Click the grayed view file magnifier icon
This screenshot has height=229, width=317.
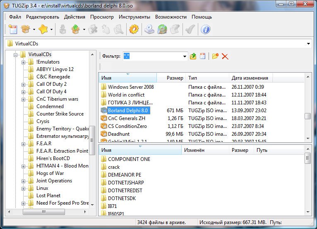(118, 29)
